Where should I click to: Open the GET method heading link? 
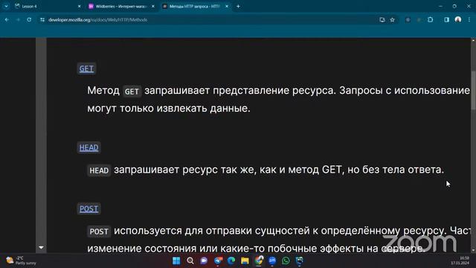click(86, 68)
